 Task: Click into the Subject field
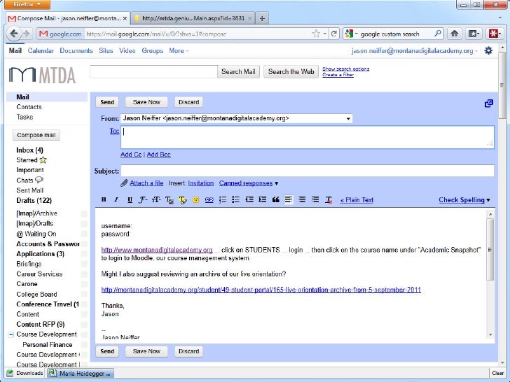[307, 171]
